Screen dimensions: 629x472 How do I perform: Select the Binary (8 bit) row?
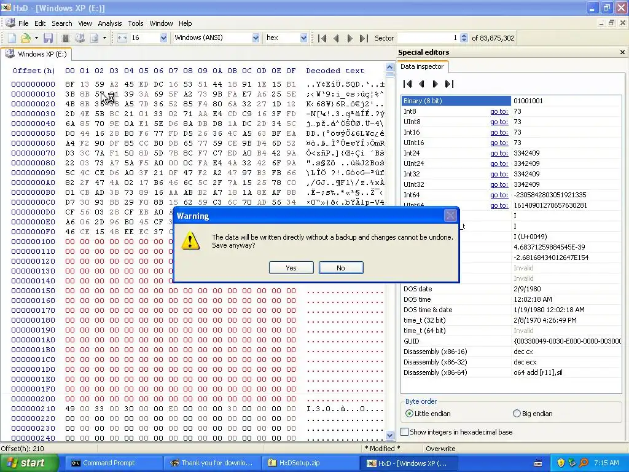[x=511, y=101]
